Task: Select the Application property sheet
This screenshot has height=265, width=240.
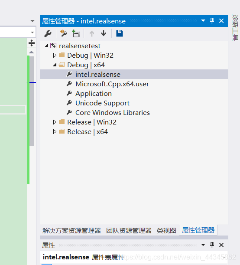Action: [94, 94]
